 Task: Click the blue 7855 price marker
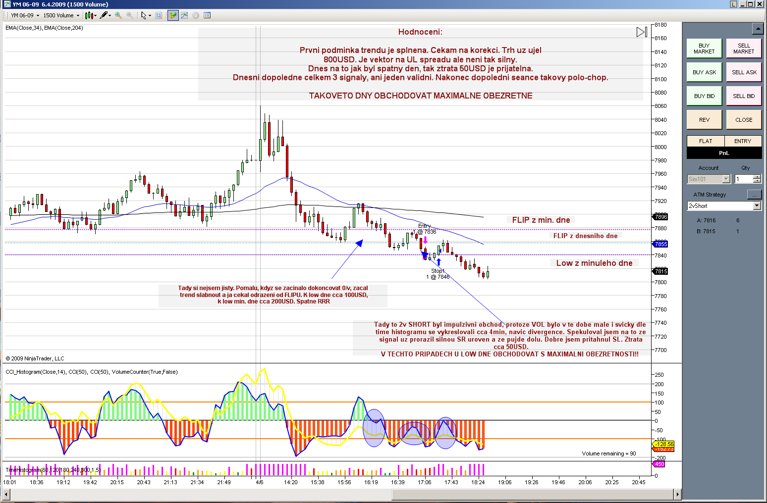click(661, 244)
